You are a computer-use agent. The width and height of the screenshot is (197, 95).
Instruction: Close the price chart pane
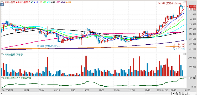pos(185,2)
